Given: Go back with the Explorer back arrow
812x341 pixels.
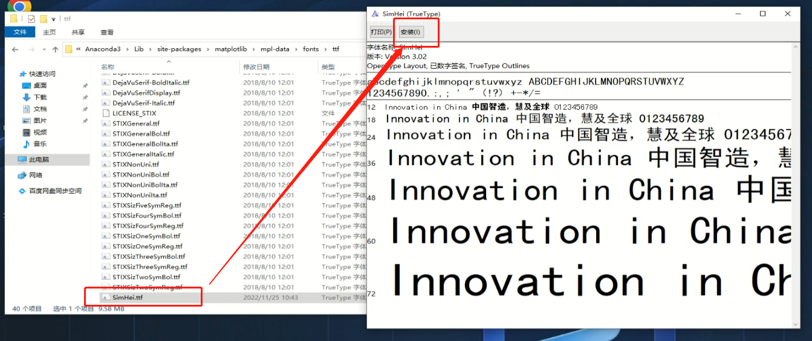Looking at the screenshot, I should [x=15, y=49].
